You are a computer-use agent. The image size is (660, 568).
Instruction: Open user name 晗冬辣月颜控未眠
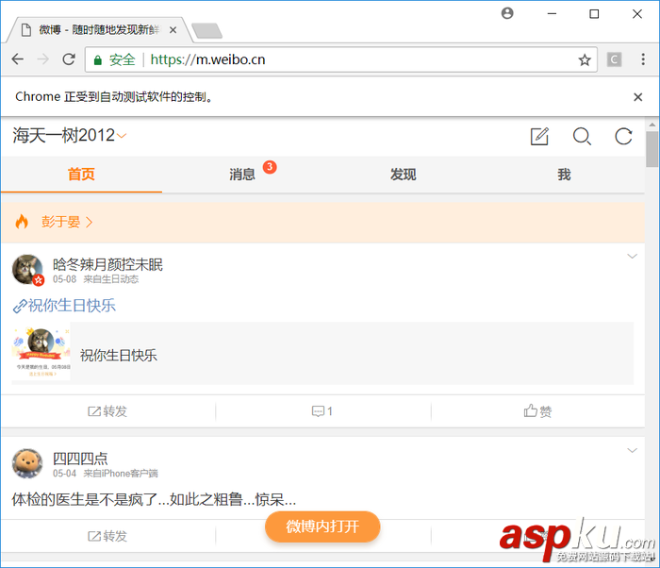tap(107, 264)
